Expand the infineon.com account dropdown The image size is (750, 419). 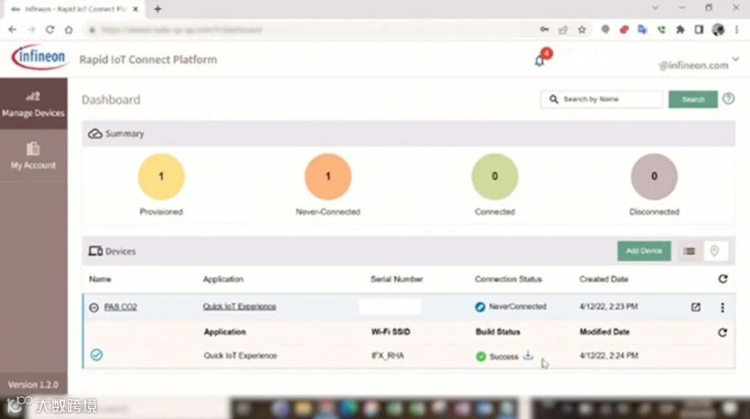(735, 59)
